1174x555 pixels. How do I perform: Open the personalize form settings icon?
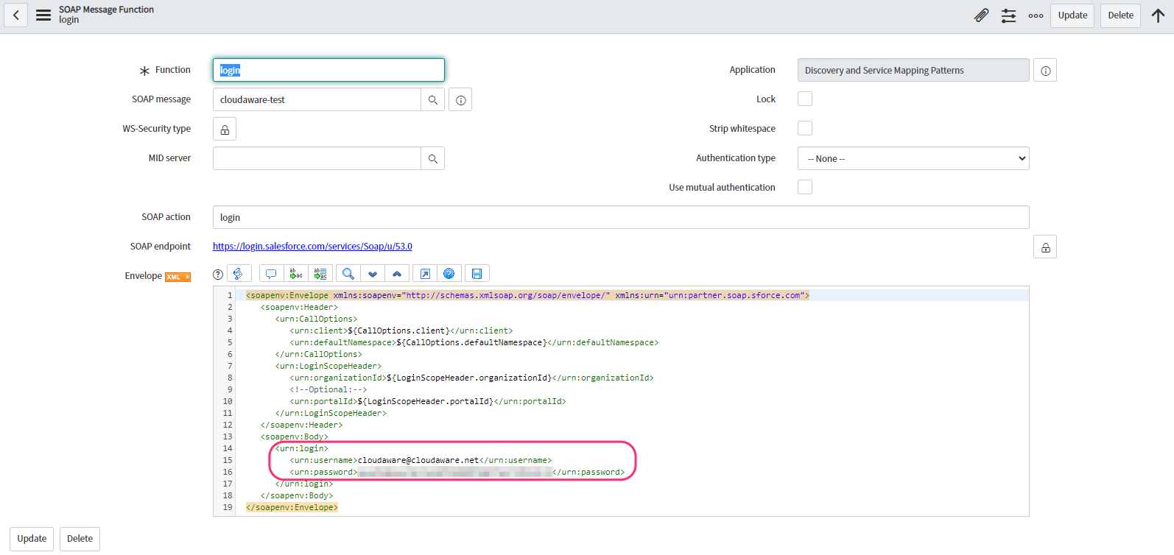(1008, 15)
